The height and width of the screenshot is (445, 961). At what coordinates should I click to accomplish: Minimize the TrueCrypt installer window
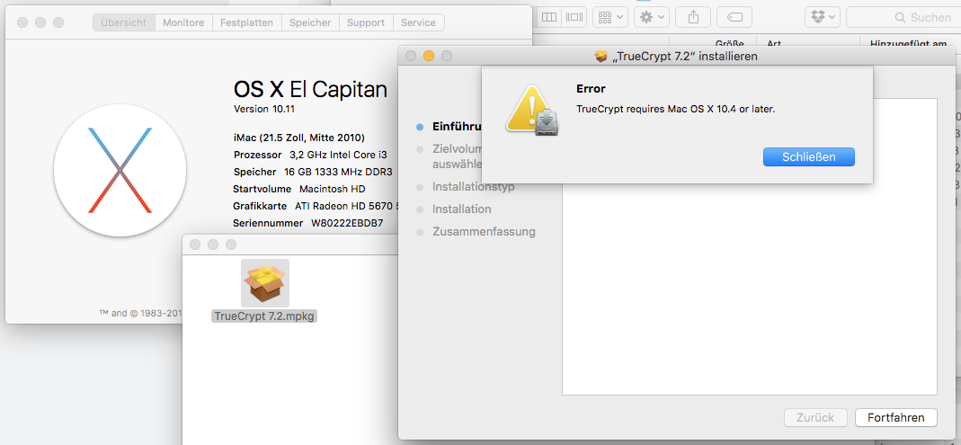(429, 56)
